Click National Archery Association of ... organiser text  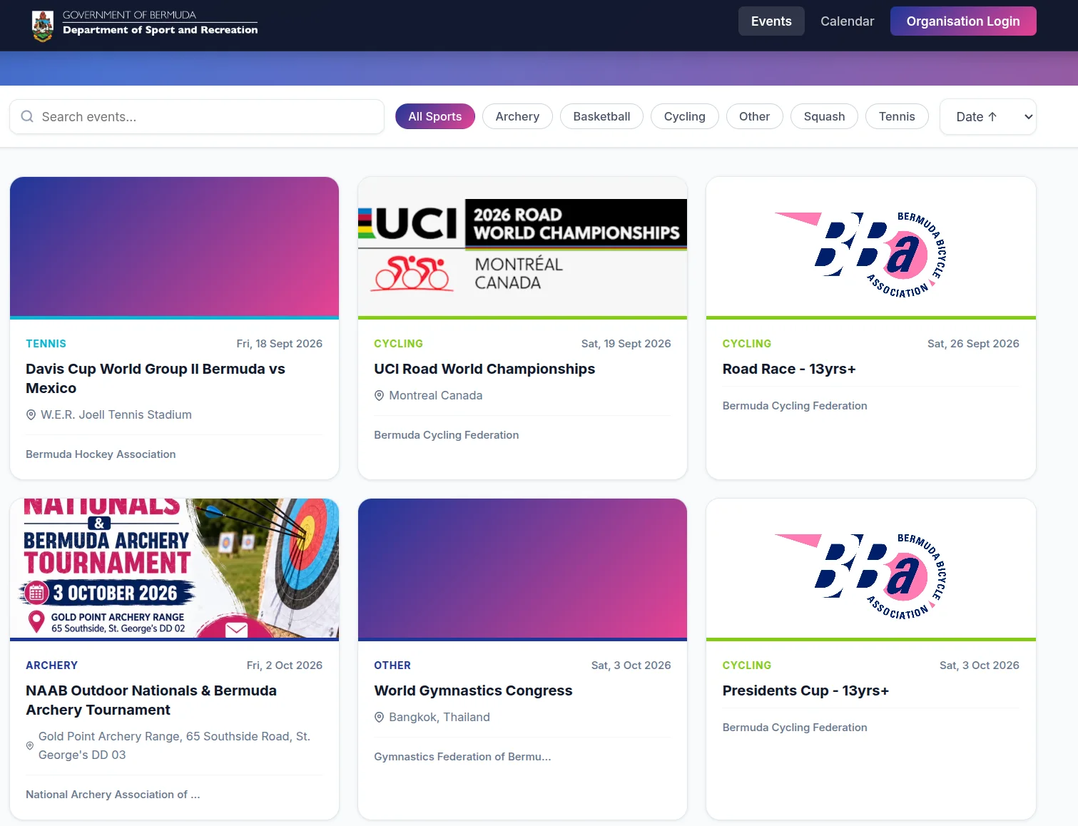click(113, 795)
